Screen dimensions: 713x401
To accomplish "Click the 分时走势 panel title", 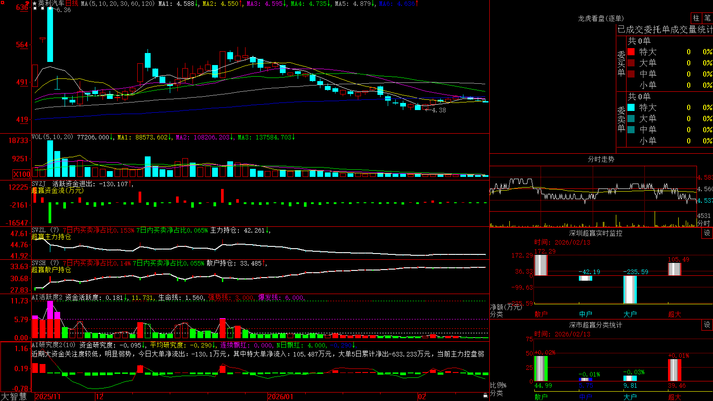I will click(x=601, y=159).
